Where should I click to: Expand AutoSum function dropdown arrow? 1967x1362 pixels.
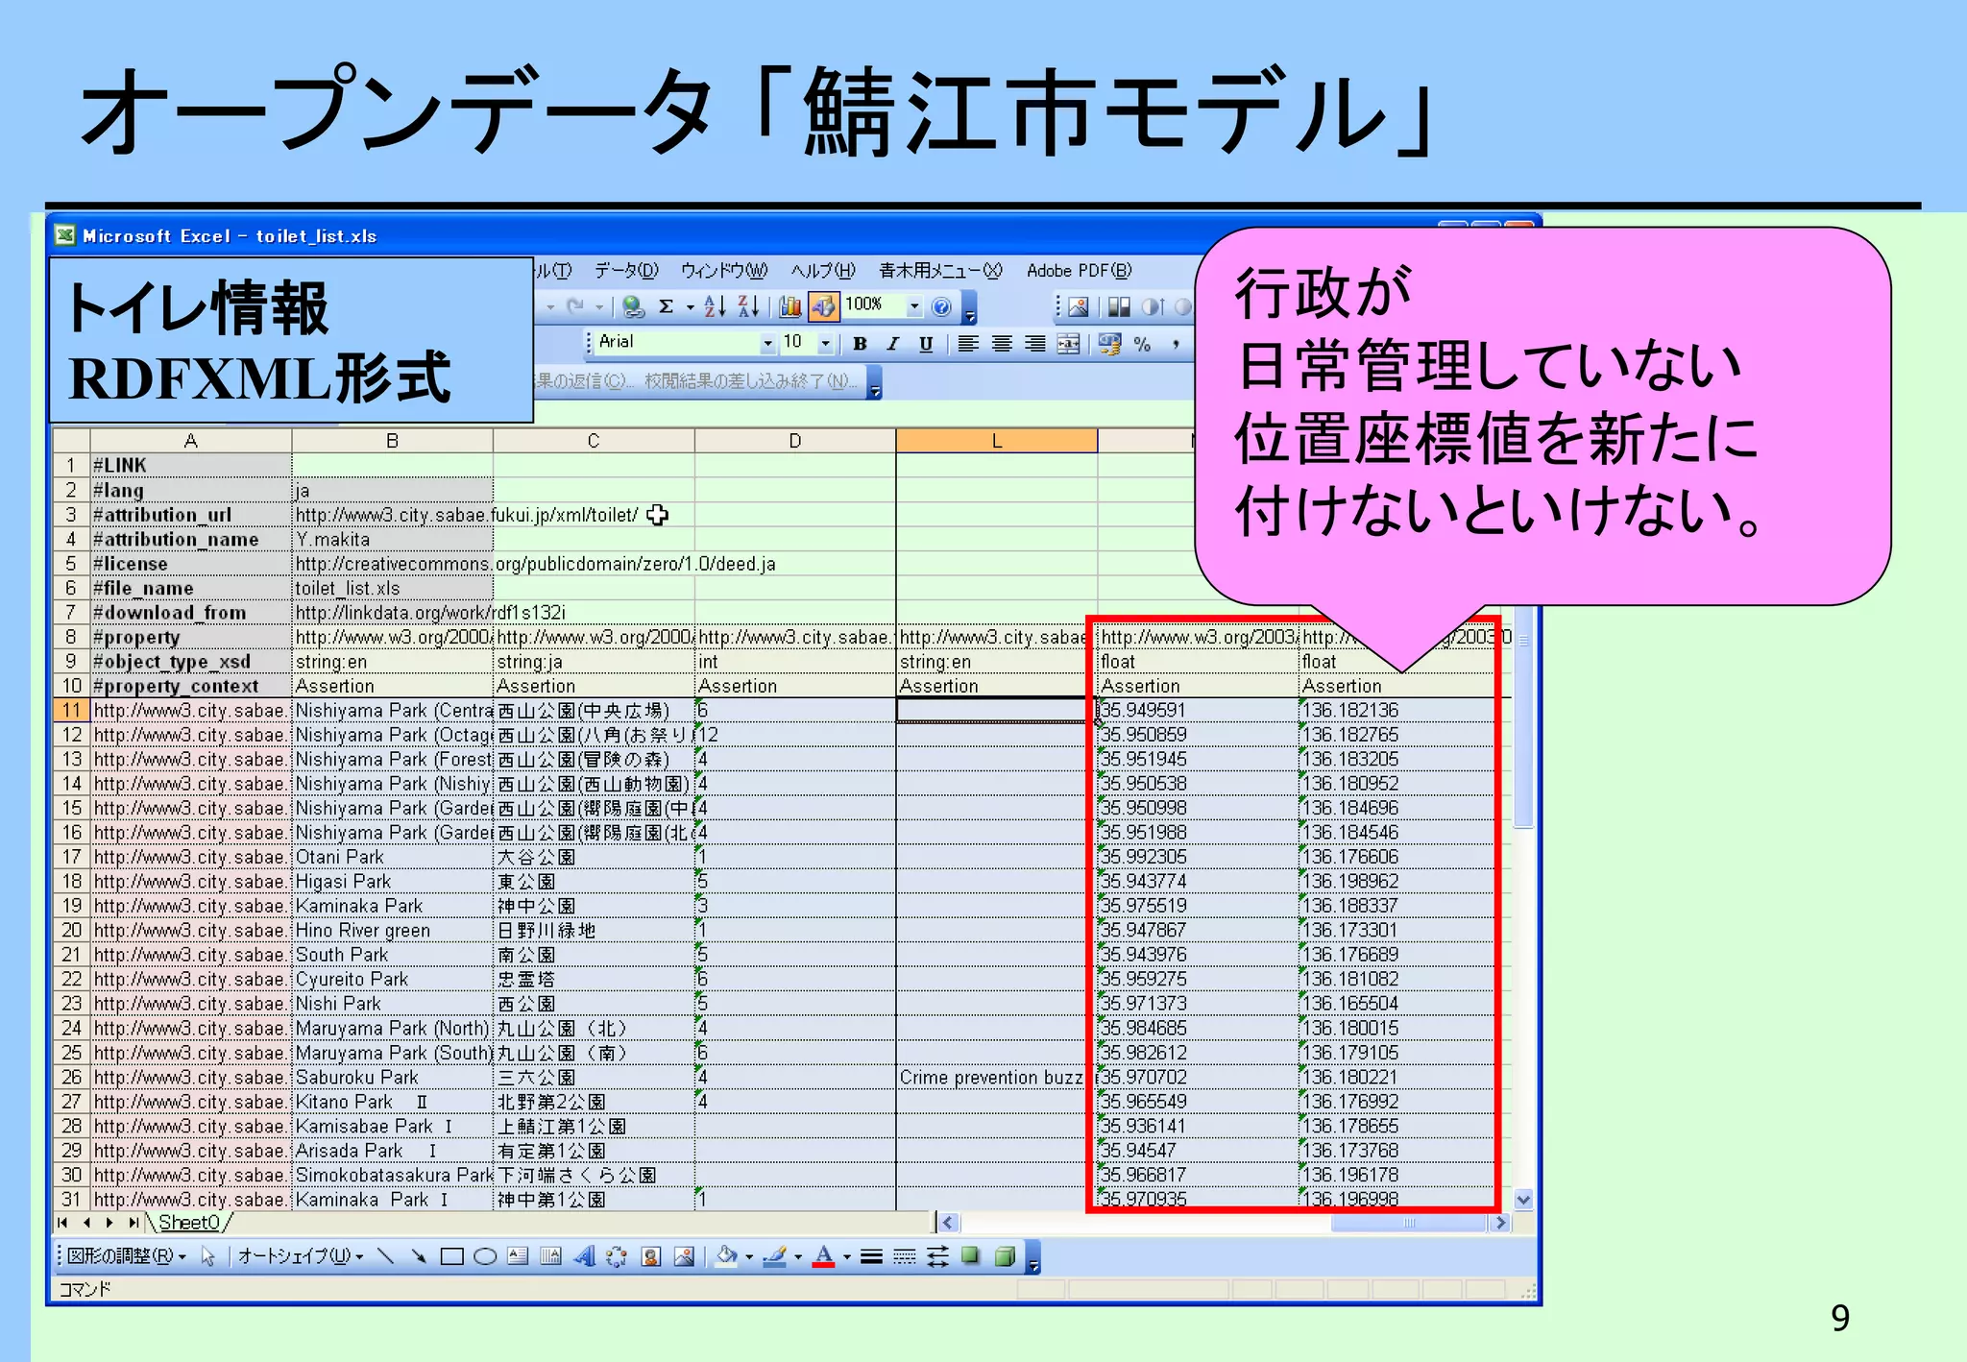(x=690, y=307)
